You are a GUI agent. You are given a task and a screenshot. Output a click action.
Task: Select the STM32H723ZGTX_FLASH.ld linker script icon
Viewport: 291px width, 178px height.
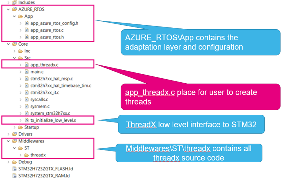[15, 169]
